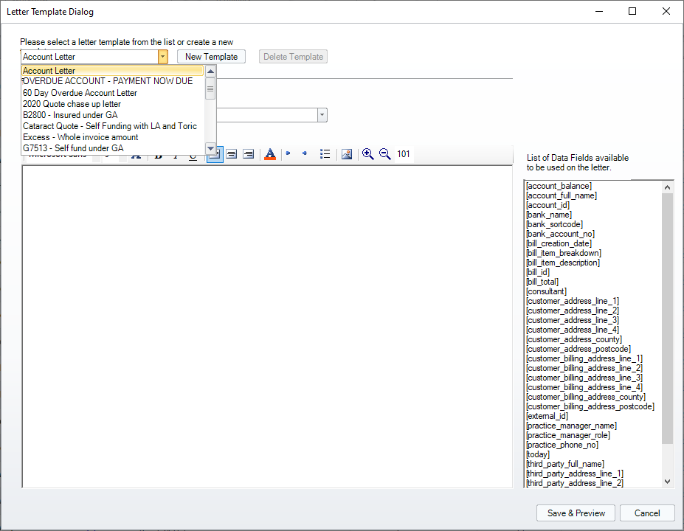This screenshot has height=531, width=684.
Task: Open the font color tool
Action: point(269,154)
